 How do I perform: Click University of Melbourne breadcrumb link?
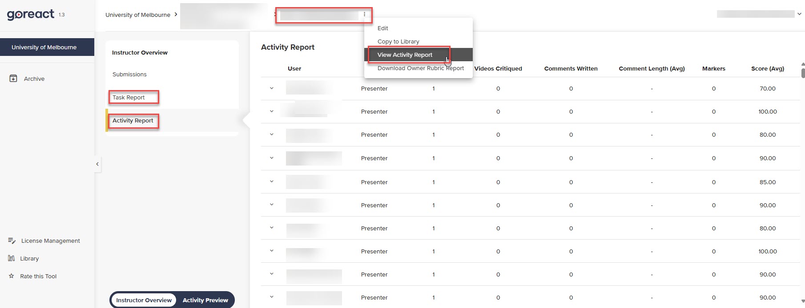(138, 15)
